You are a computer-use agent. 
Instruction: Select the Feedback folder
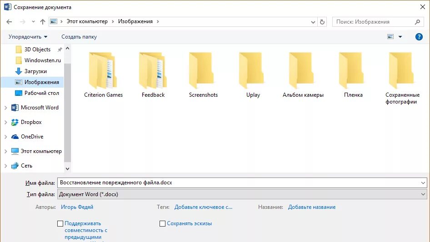[153, 75]
